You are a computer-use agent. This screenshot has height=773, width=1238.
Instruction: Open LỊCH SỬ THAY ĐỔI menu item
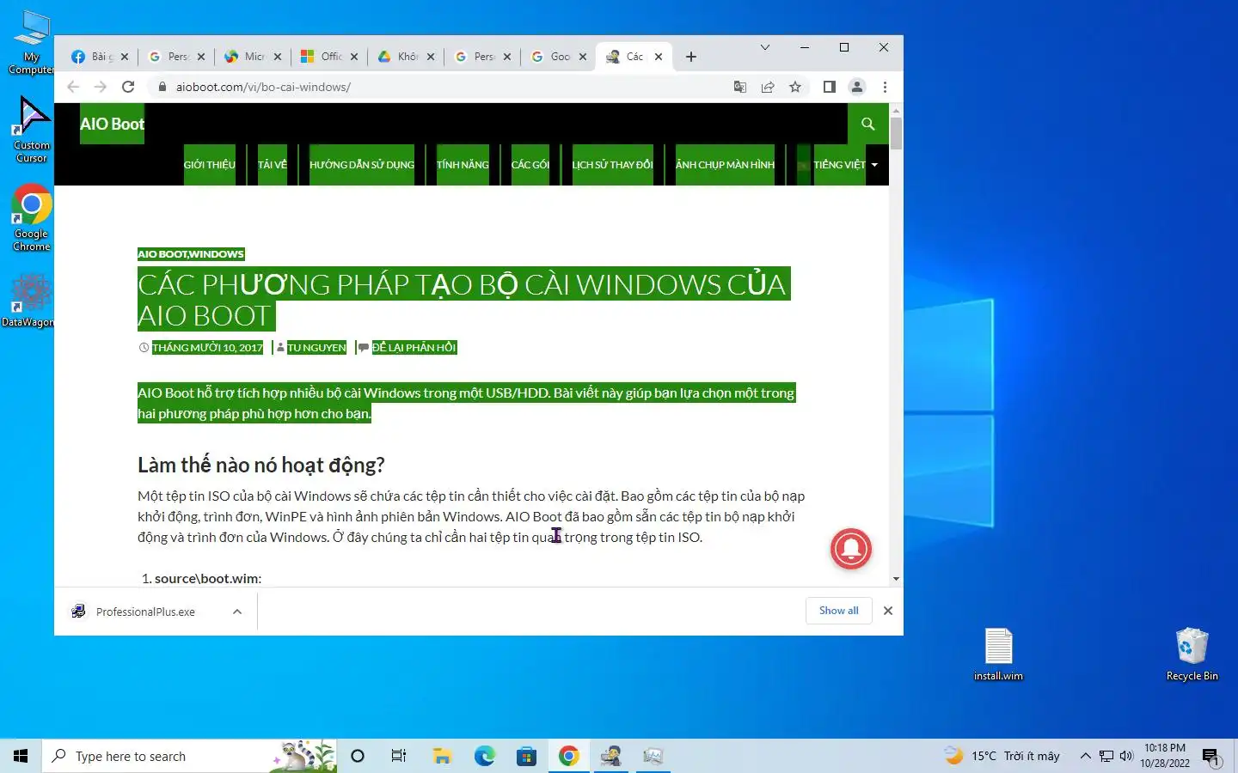click(x=613, y=165)
